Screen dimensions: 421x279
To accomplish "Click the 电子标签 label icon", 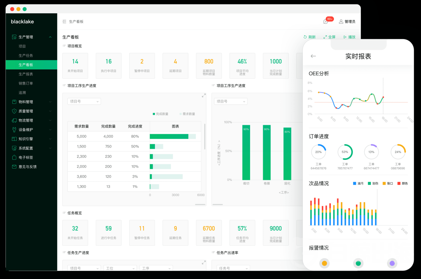I will click(14, 157).
